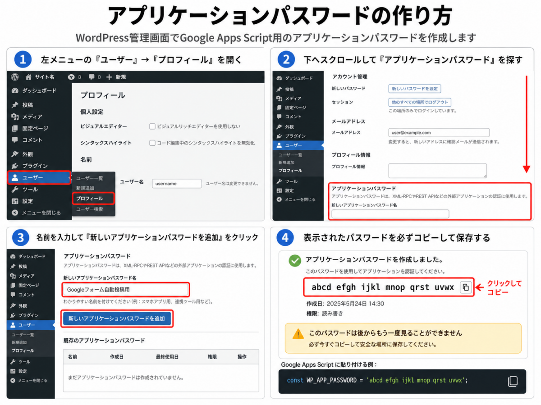Screen dimensions: 541x405
Task: Click 作成日: 2025年5月24日 14:30 text
Action: click(345, 303)
